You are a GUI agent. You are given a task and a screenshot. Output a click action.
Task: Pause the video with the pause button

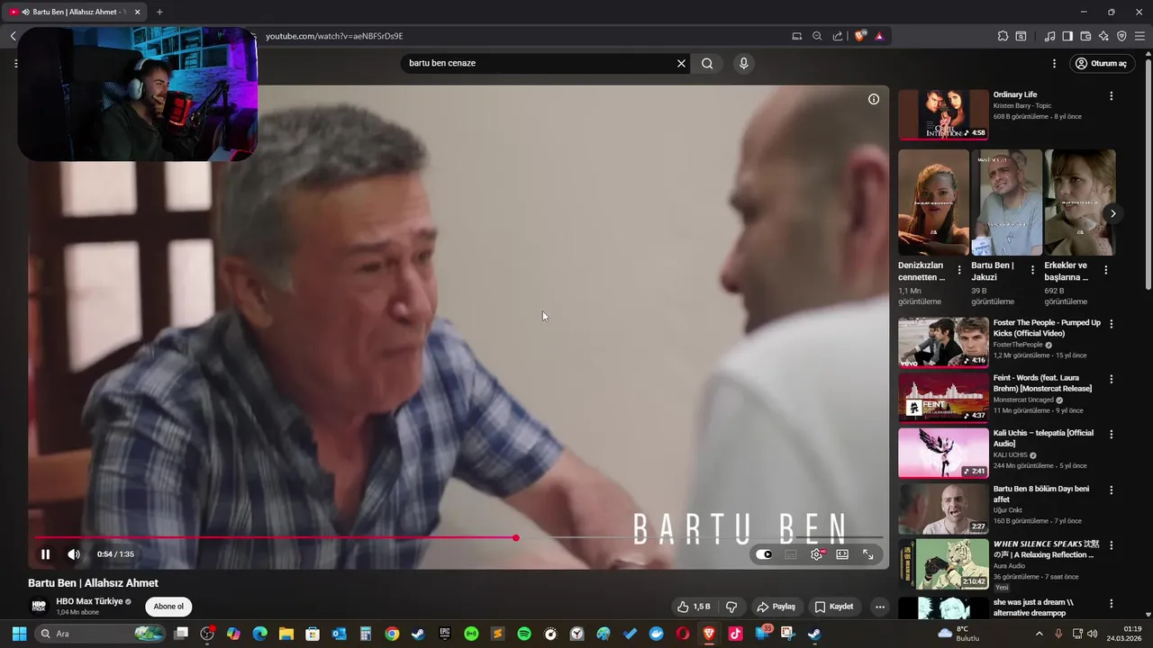[x=45, y=554]
